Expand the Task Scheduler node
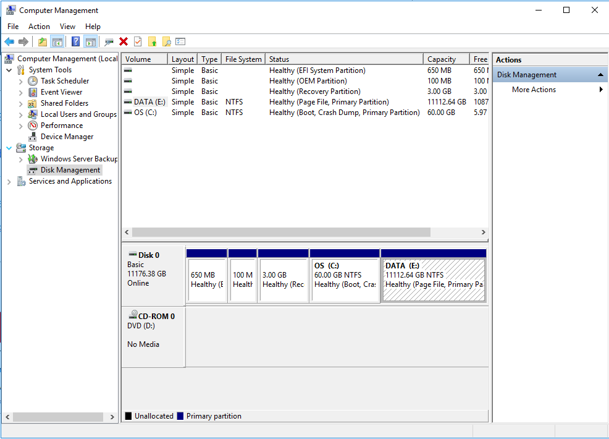The width and height of the screenshot is (609, 439). 20,81
